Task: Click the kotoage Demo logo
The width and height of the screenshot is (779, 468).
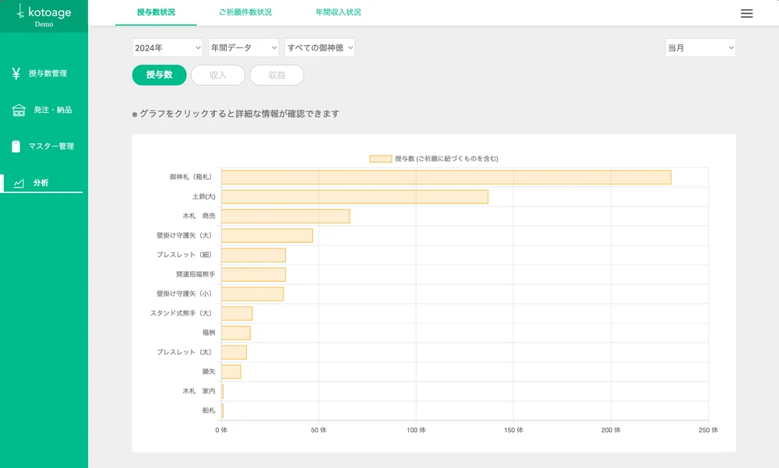Action: (44, 16)
